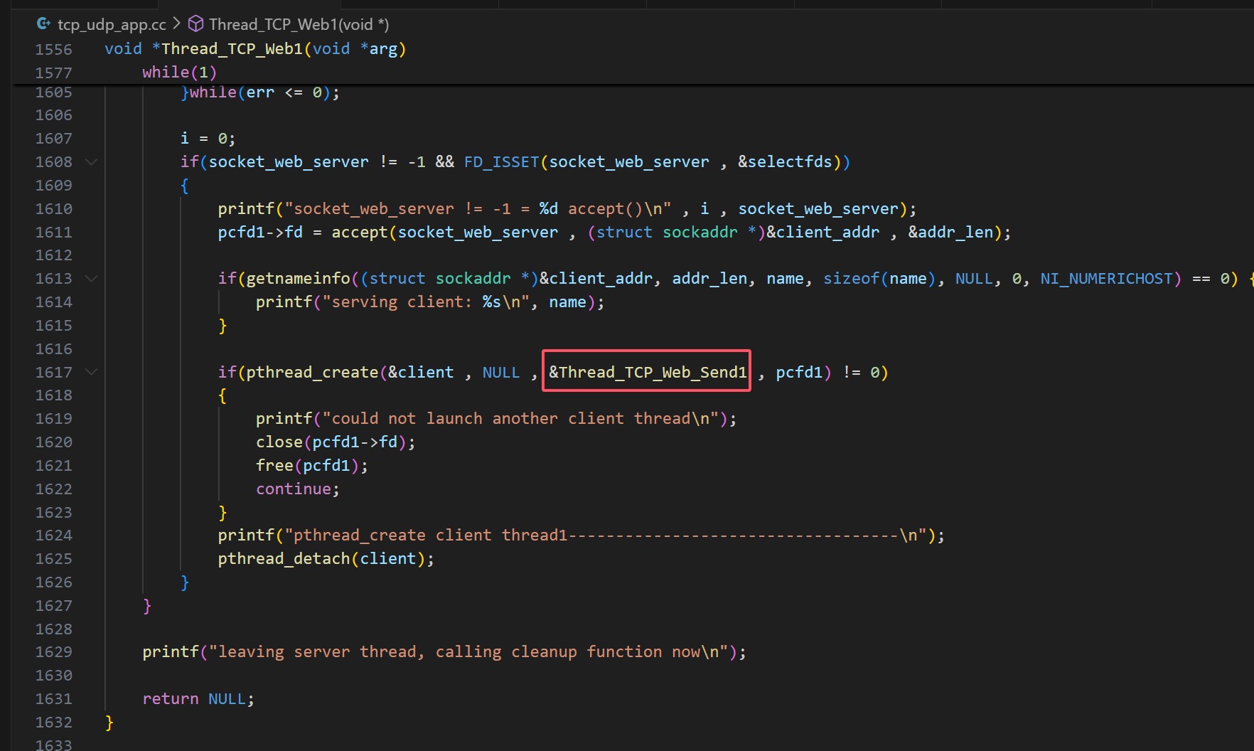Click NI_NUMERICHOST constant
1254x751 pixels.
pos(1106,279)
